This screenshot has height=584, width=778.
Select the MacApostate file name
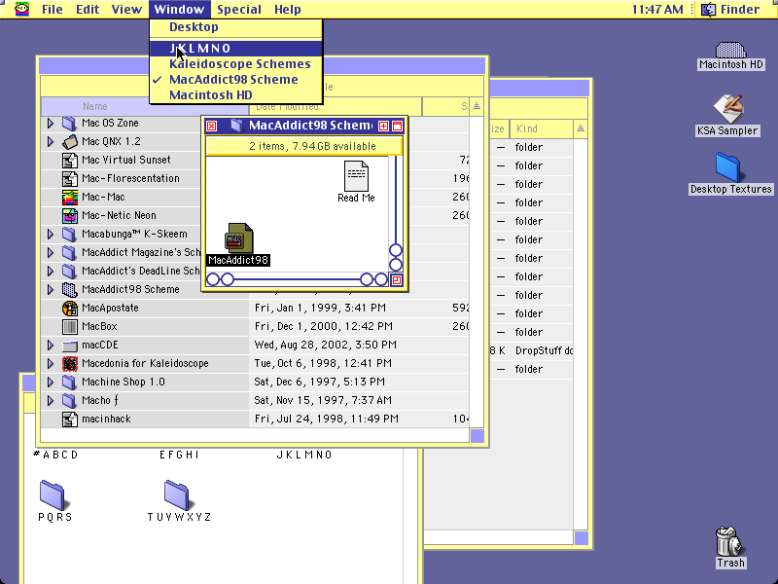click(x=110, y=308)
